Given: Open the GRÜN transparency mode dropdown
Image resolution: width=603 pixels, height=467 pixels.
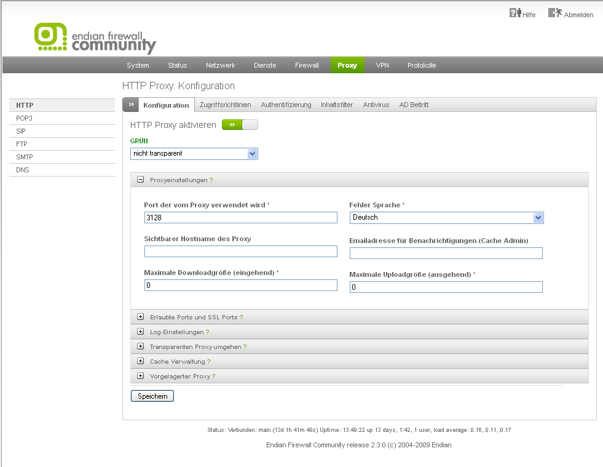Looking at the screenshot, I should pos(194,154).
